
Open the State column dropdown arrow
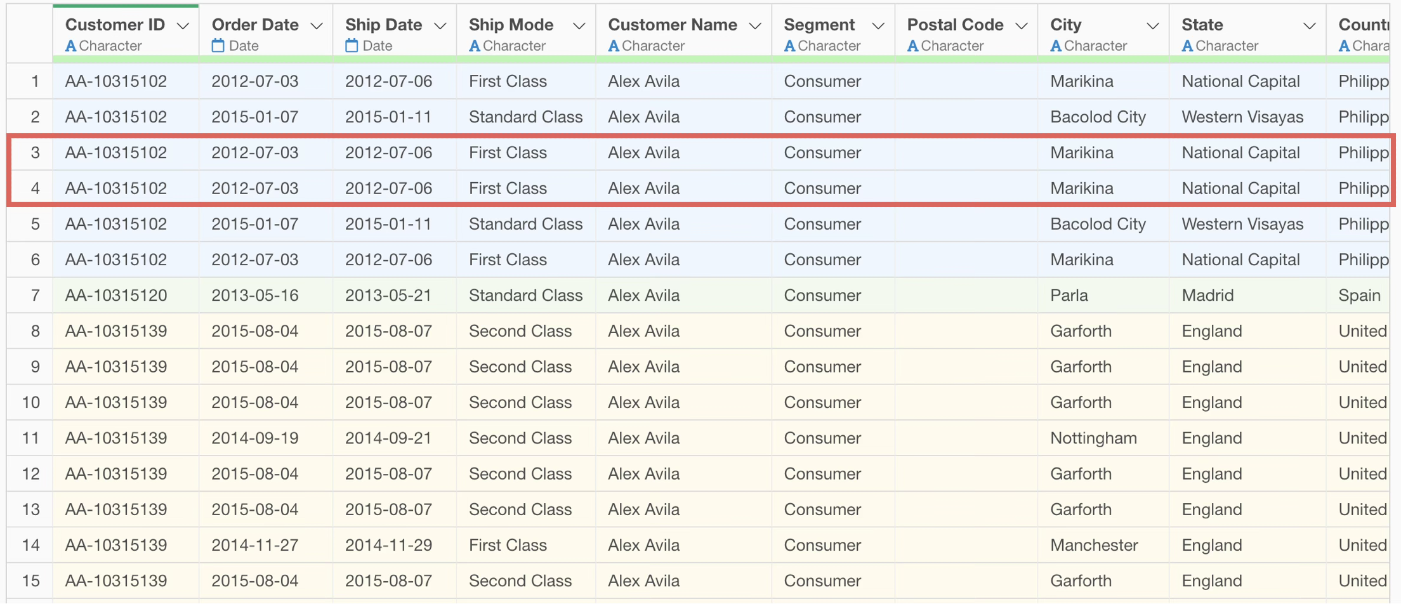(x=1309, y=26)
